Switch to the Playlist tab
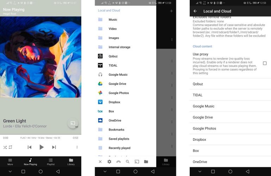This screenshot has height=176, width=271. 51,162
